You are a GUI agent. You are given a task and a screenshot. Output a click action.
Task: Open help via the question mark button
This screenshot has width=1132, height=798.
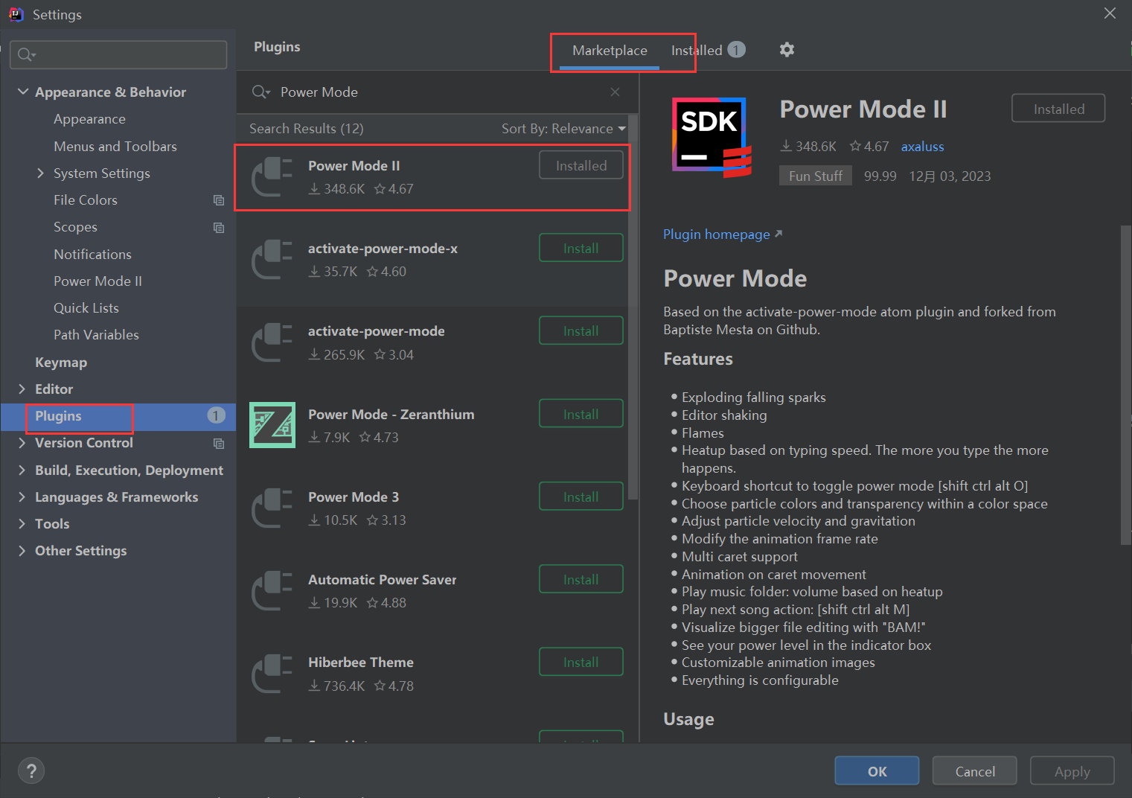click(x=31, y=770)
